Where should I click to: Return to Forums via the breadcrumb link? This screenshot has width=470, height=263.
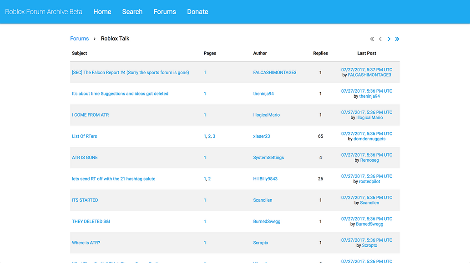point(79,39)
